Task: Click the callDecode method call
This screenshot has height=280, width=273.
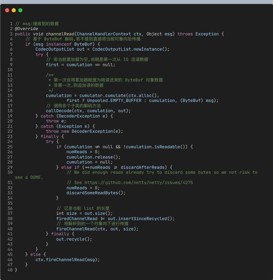Action: click(88, 111)
